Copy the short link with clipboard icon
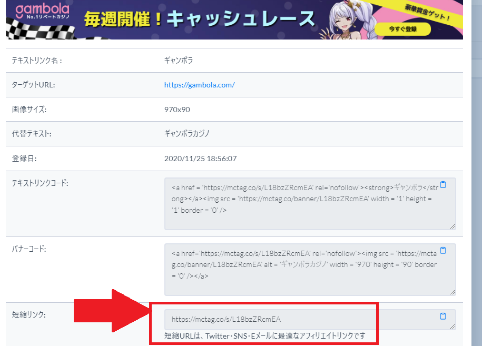The width and height of the screenshot is (482, 346). coord(443,317)
